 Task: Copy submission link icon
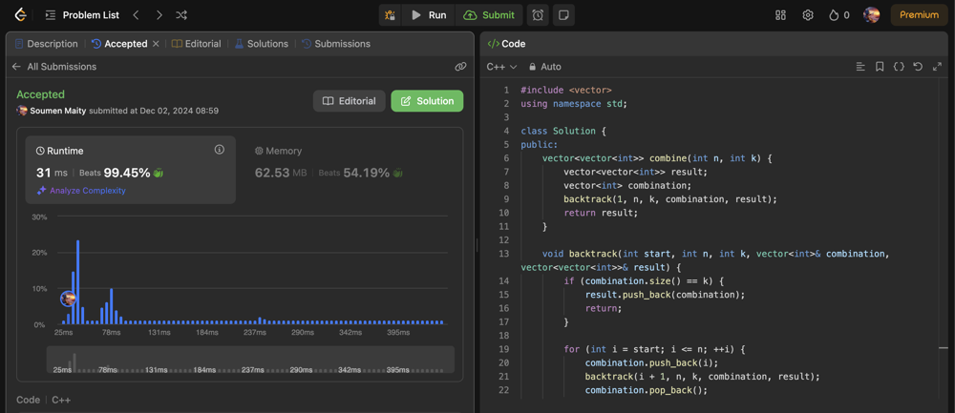coord(460,67)
